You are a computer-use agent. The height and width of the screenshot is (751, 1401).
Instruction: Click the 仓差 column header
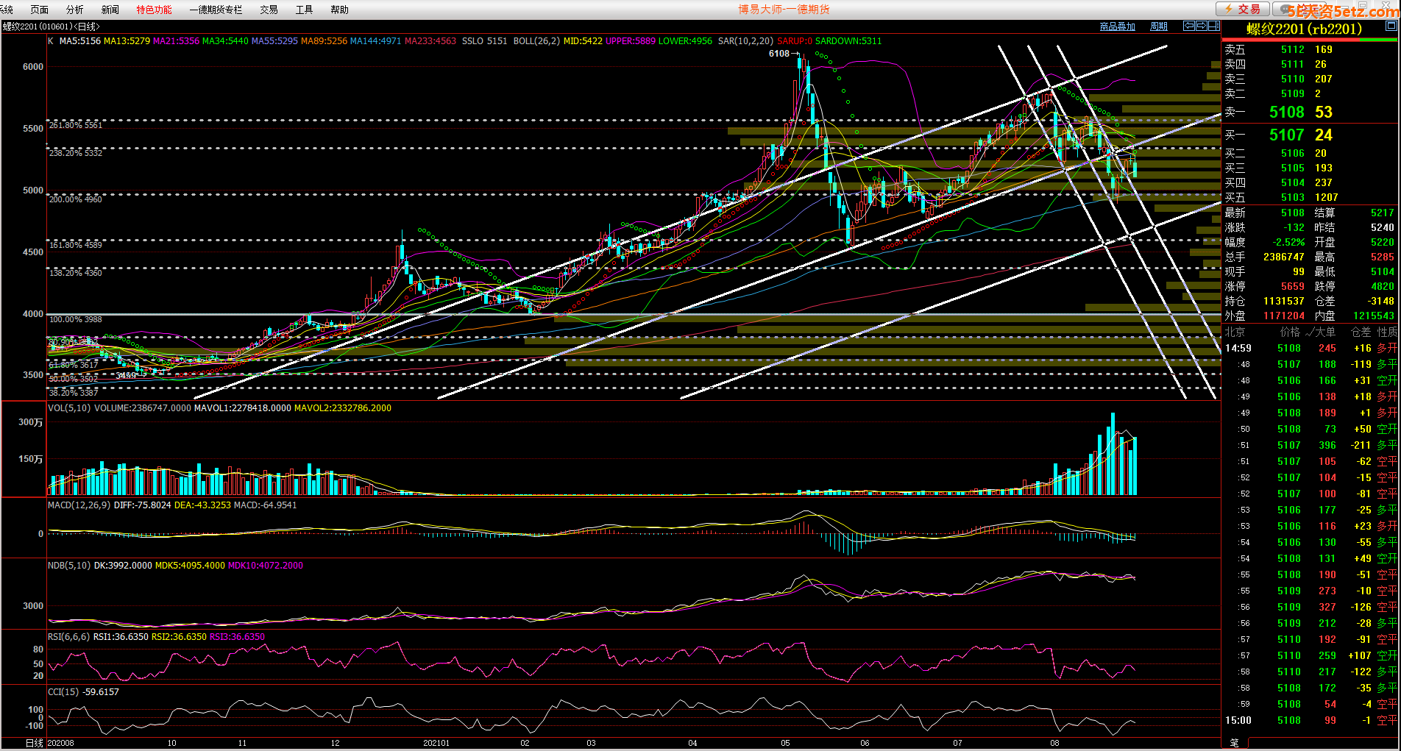pyautogui.click(x=1361, y=332)
